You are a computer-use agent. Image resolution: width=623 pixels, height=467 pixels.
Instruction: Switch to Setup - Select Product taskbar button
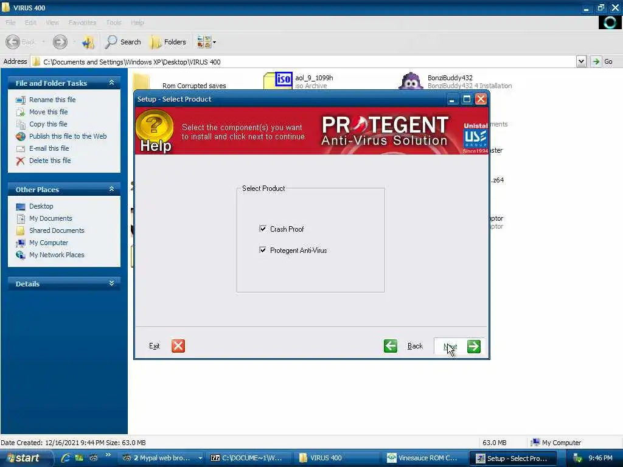(512, 458)
